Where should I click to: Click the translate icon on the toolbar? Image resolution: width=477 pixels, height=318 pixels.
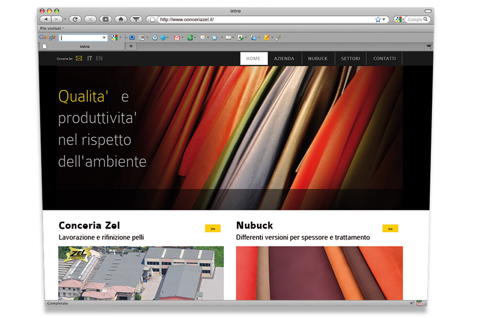click(253, 38)
